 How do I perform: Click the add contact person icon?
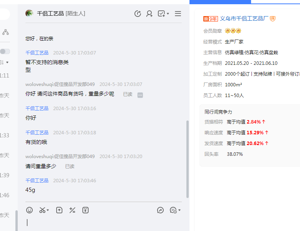pos(149,14)
